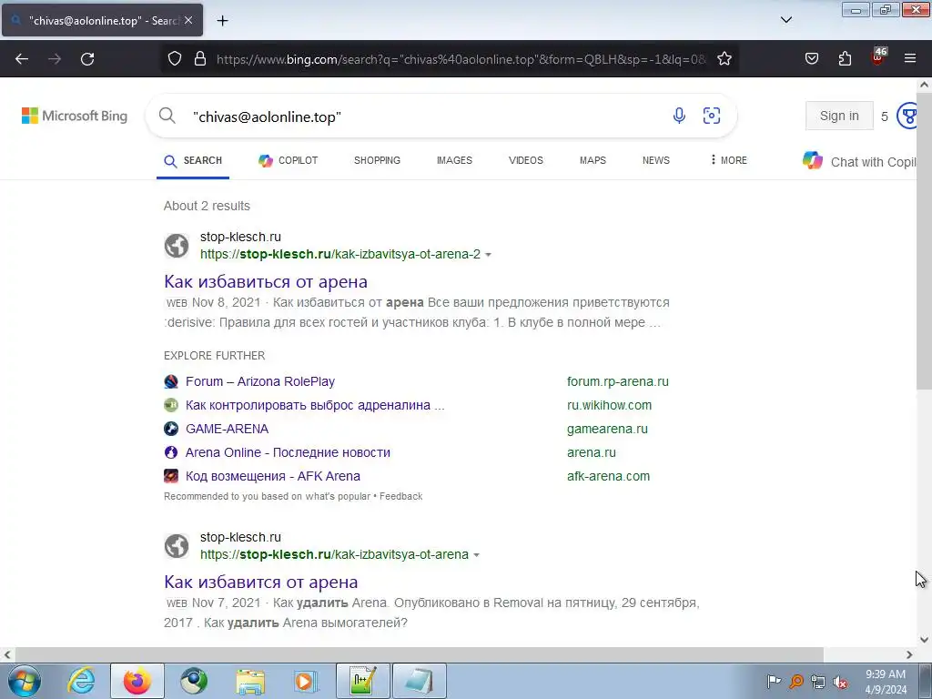Open the Pocket save icon

[811, 59]
